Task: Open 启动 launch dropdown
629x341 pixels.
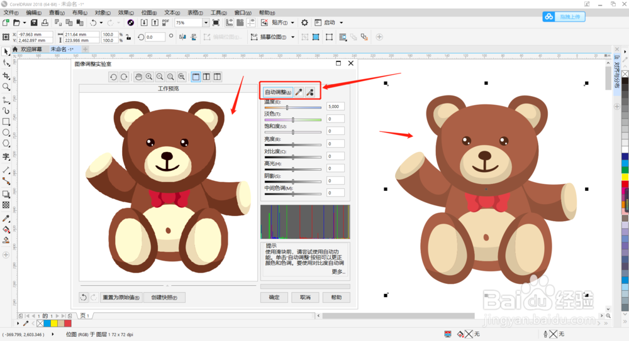Action: coord(342,23)
